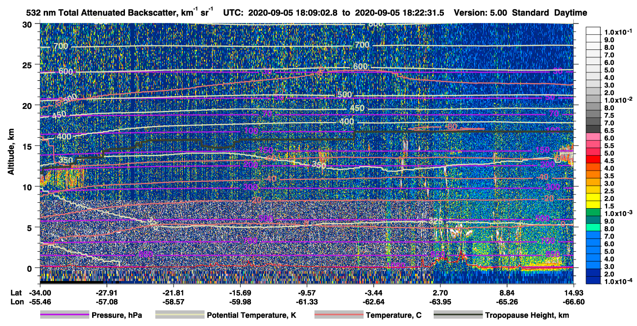
Task: Click longitude value -58.57
Action: [173, 302]
